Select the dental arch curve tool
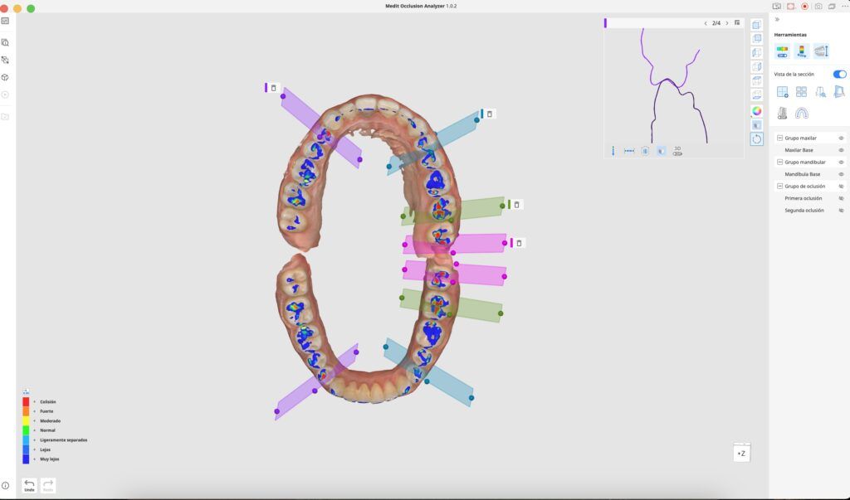The height and width of the screenshot is (500, 850). (x=801, y=113)
